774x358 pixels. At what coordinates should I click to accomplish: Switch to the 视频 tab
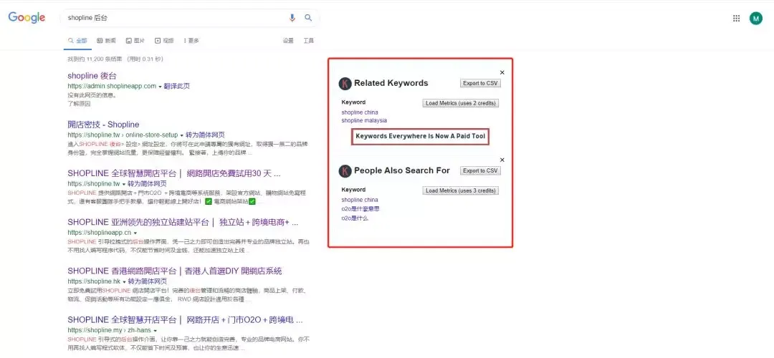164,40
